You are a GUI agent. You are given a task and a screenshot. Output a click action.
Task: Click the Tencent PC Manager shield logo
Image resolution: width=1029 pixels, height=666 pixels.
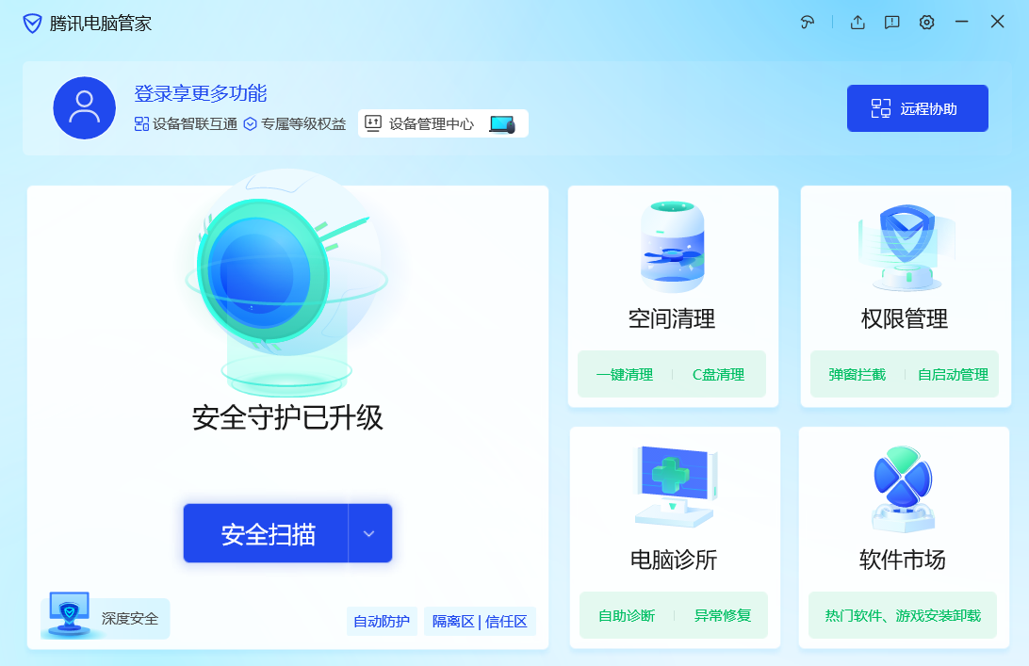(31, 22)
